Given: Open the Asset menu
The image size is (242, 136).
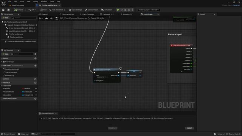Looking at the screenshot, I should (x=22, y=2).
